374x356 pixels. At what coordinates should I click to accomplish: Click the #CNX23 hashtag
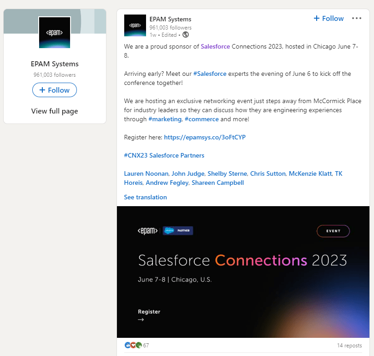click(x=136, y=155)
